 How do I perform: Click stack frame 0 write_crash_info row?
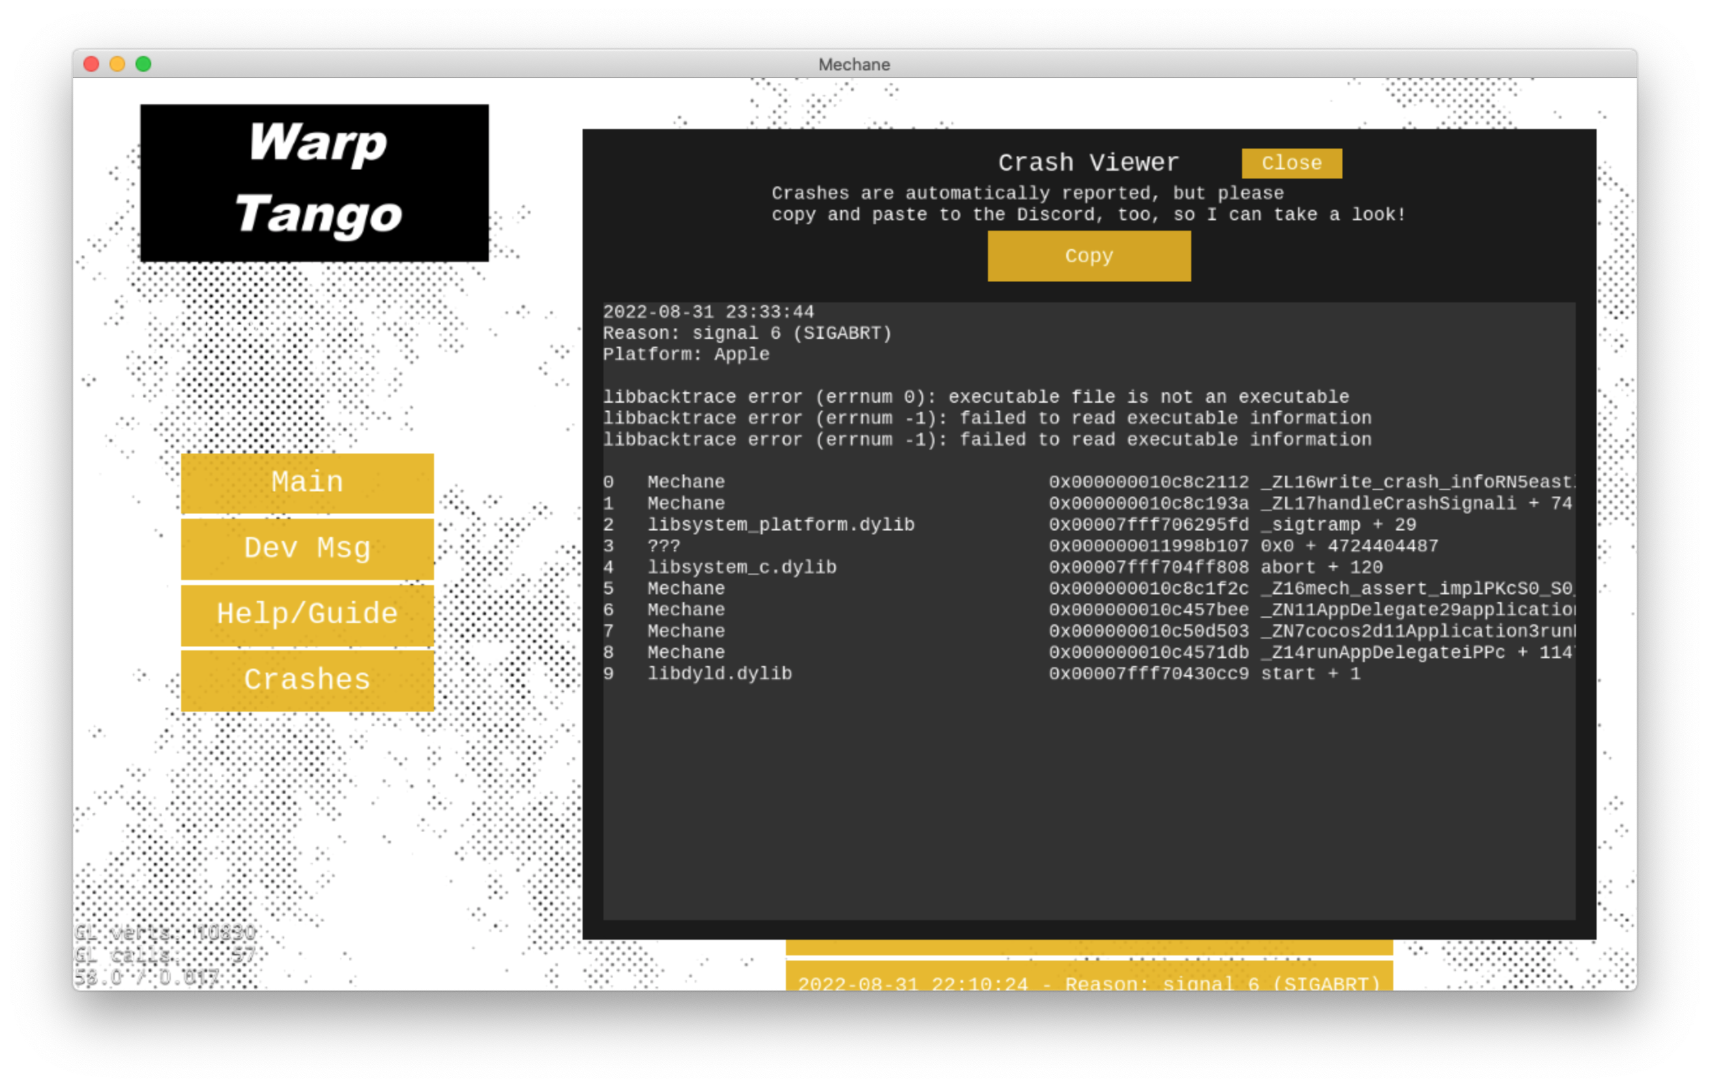1089,482
